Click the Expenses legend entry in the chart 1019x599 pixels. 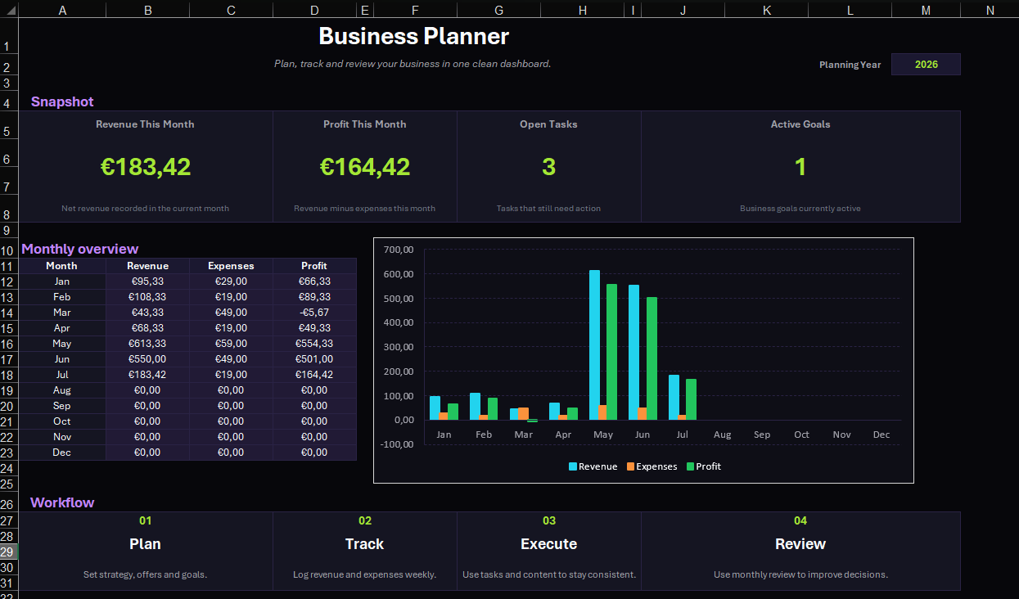652,466
